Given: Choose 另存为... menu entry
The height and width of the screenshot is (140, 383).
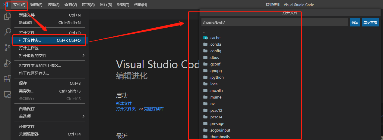Looking at the screenshot, I should 49,91.
